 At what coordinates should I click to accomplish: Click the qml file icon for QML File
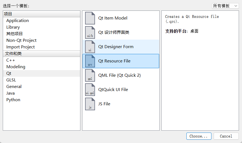pyautogui.click(x=90, y=75)
